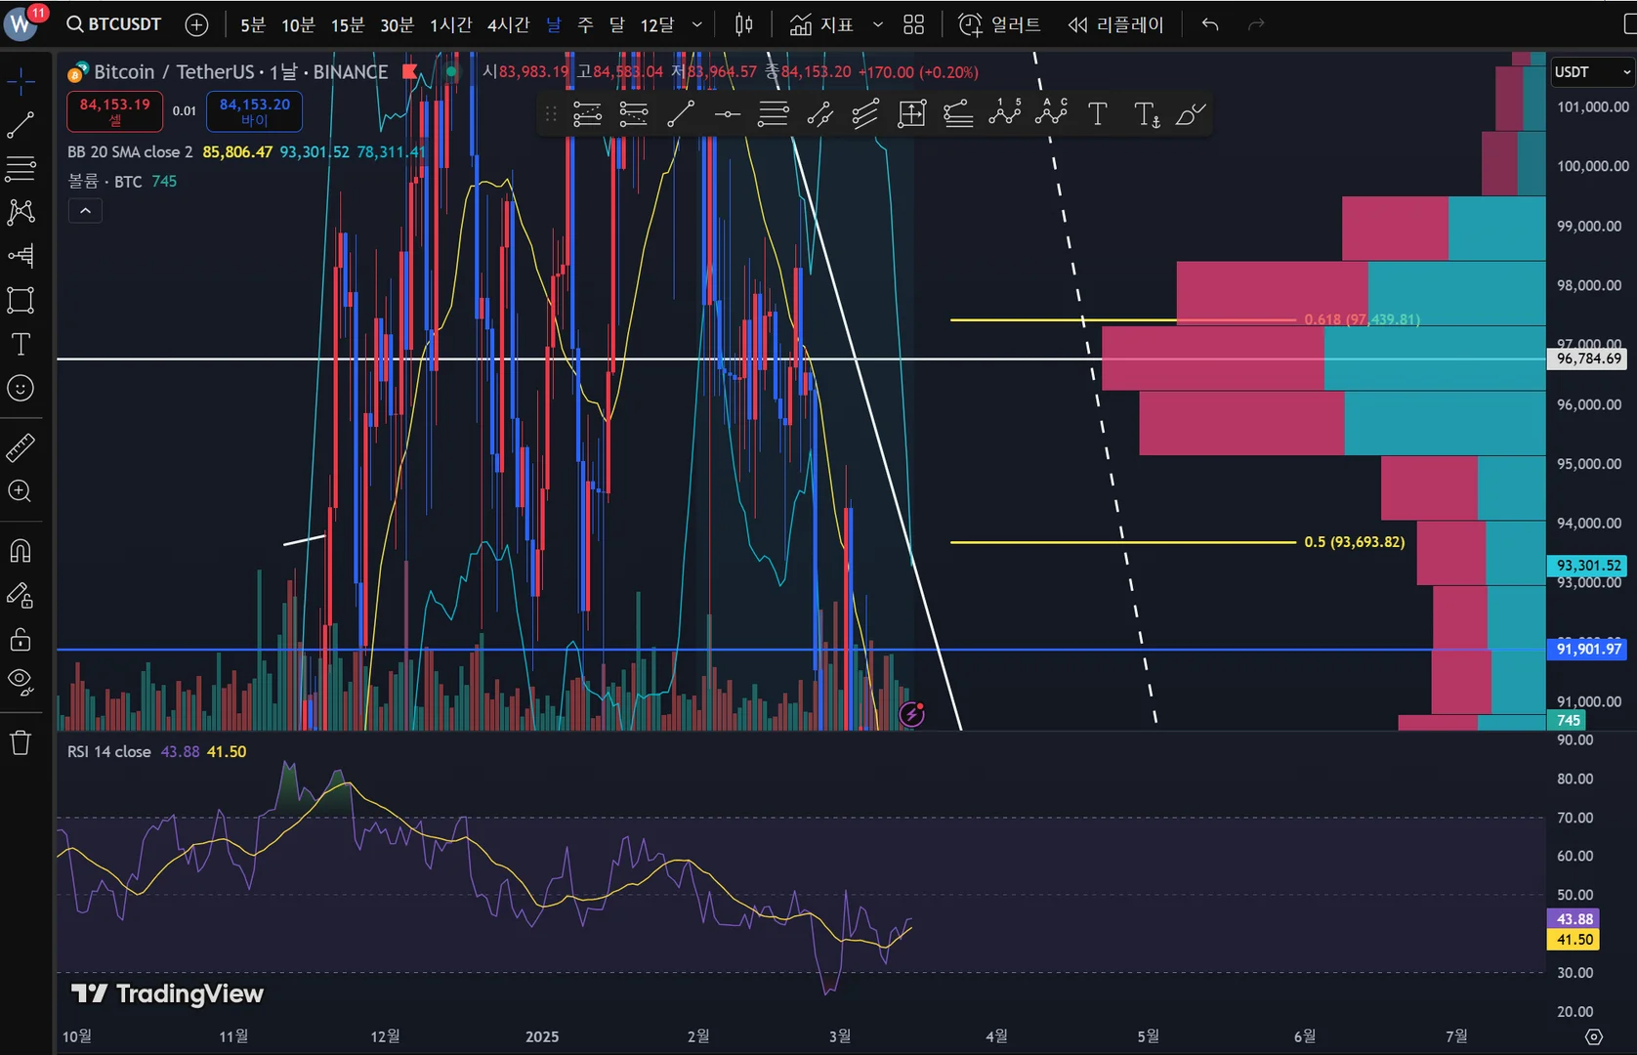Open the Fibonacci tools group in left sidebar
This screenshot has width=1637, height=1055.
pos(21,168)
